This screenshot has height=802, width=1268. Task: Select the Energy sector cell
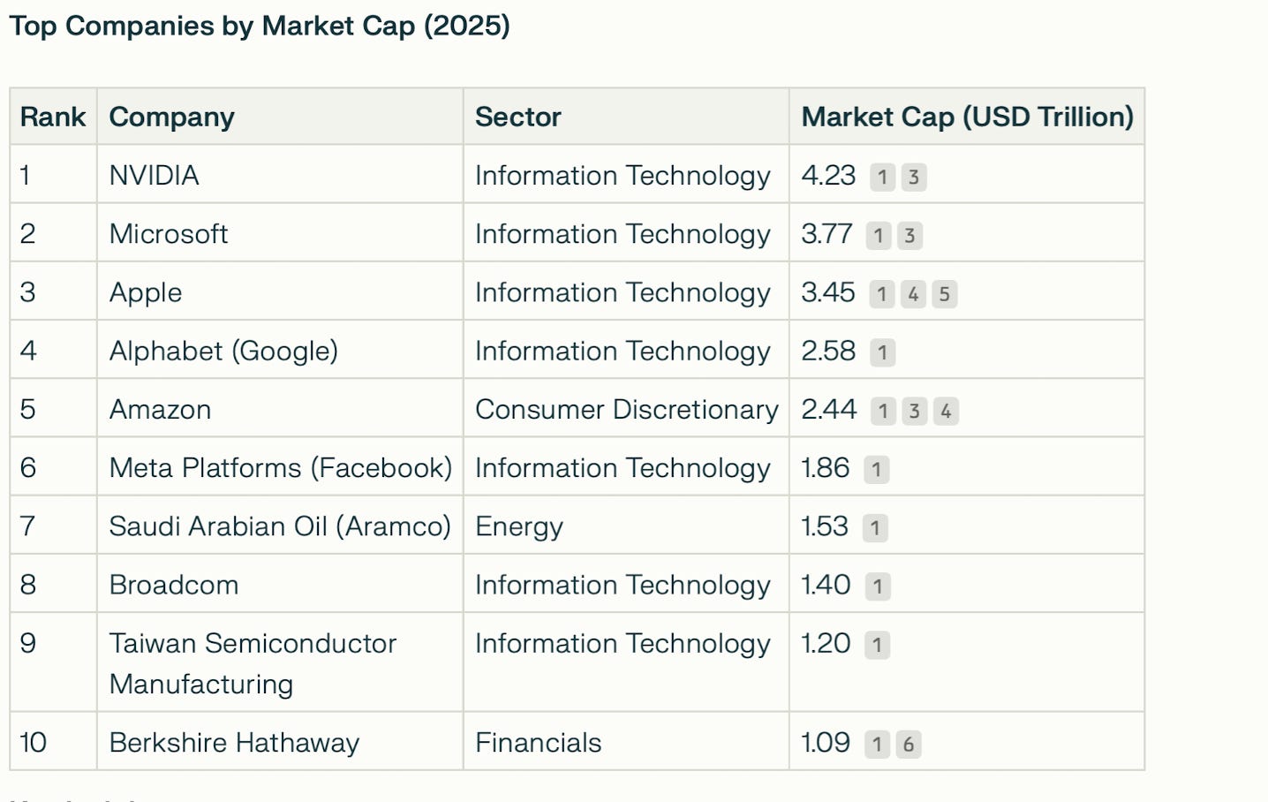(519, 526)
